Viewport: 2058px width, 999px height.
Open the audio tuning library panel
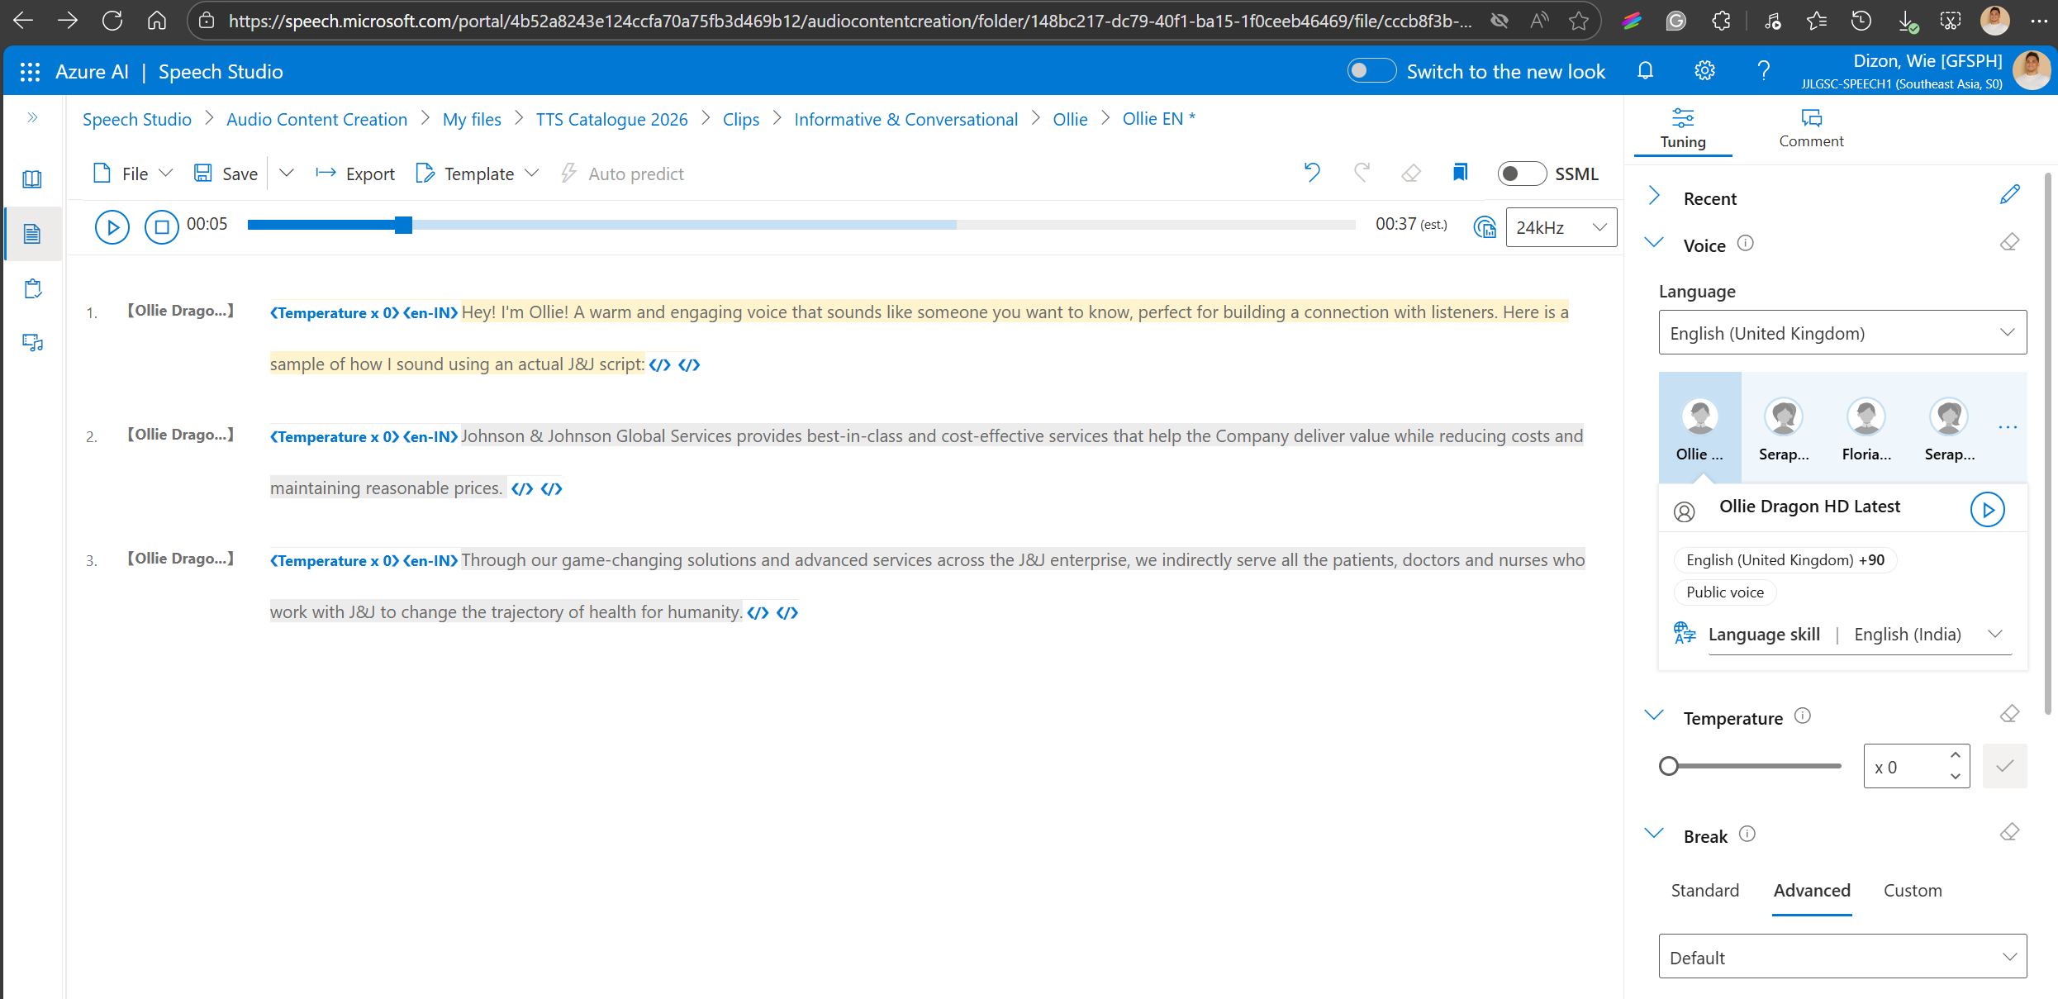pos(31,178)
